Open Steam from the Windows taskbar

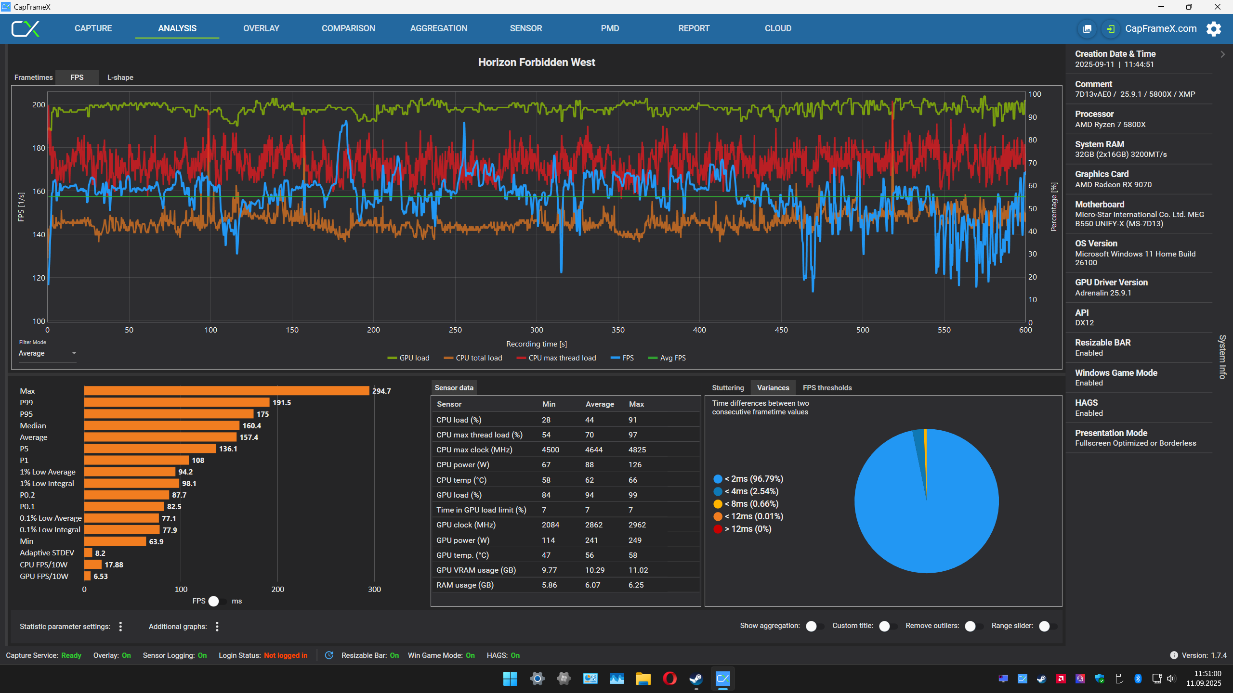click(x=696, y=679)
